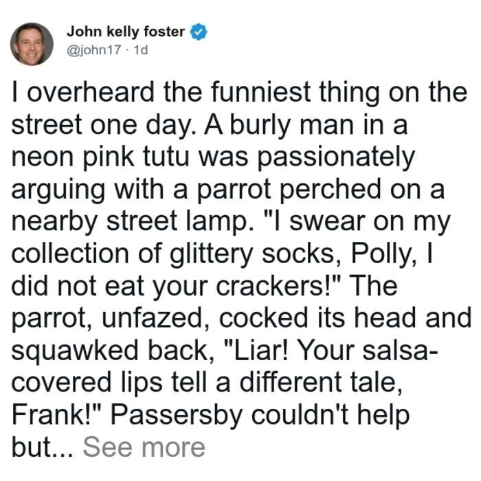Image resolution: width=481 pixels, height=481 pixels.
Task: Click the word "squawked" in the post
Action: point(75,352)
